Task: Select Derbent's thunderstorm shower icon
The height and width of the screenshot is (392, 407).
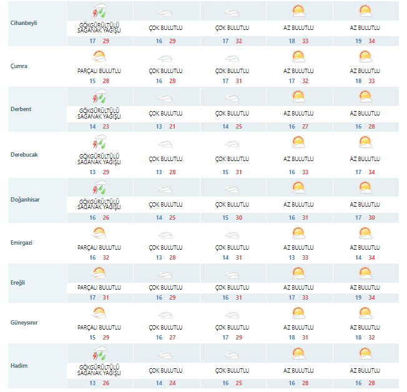Action: click(99, 98)
